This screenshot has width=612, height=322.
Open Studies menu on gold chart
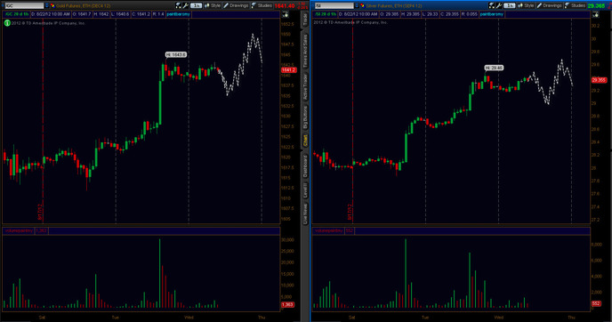point(262,5)
